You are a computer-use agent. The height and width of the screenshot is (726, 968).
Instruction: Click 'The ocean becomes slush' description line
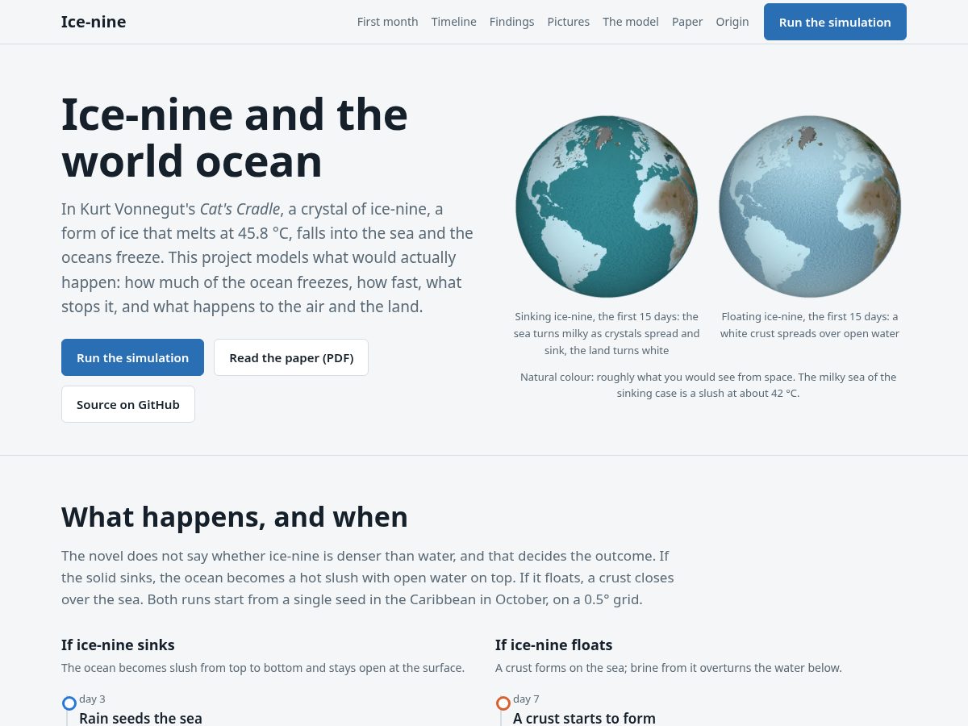[263, 668]
